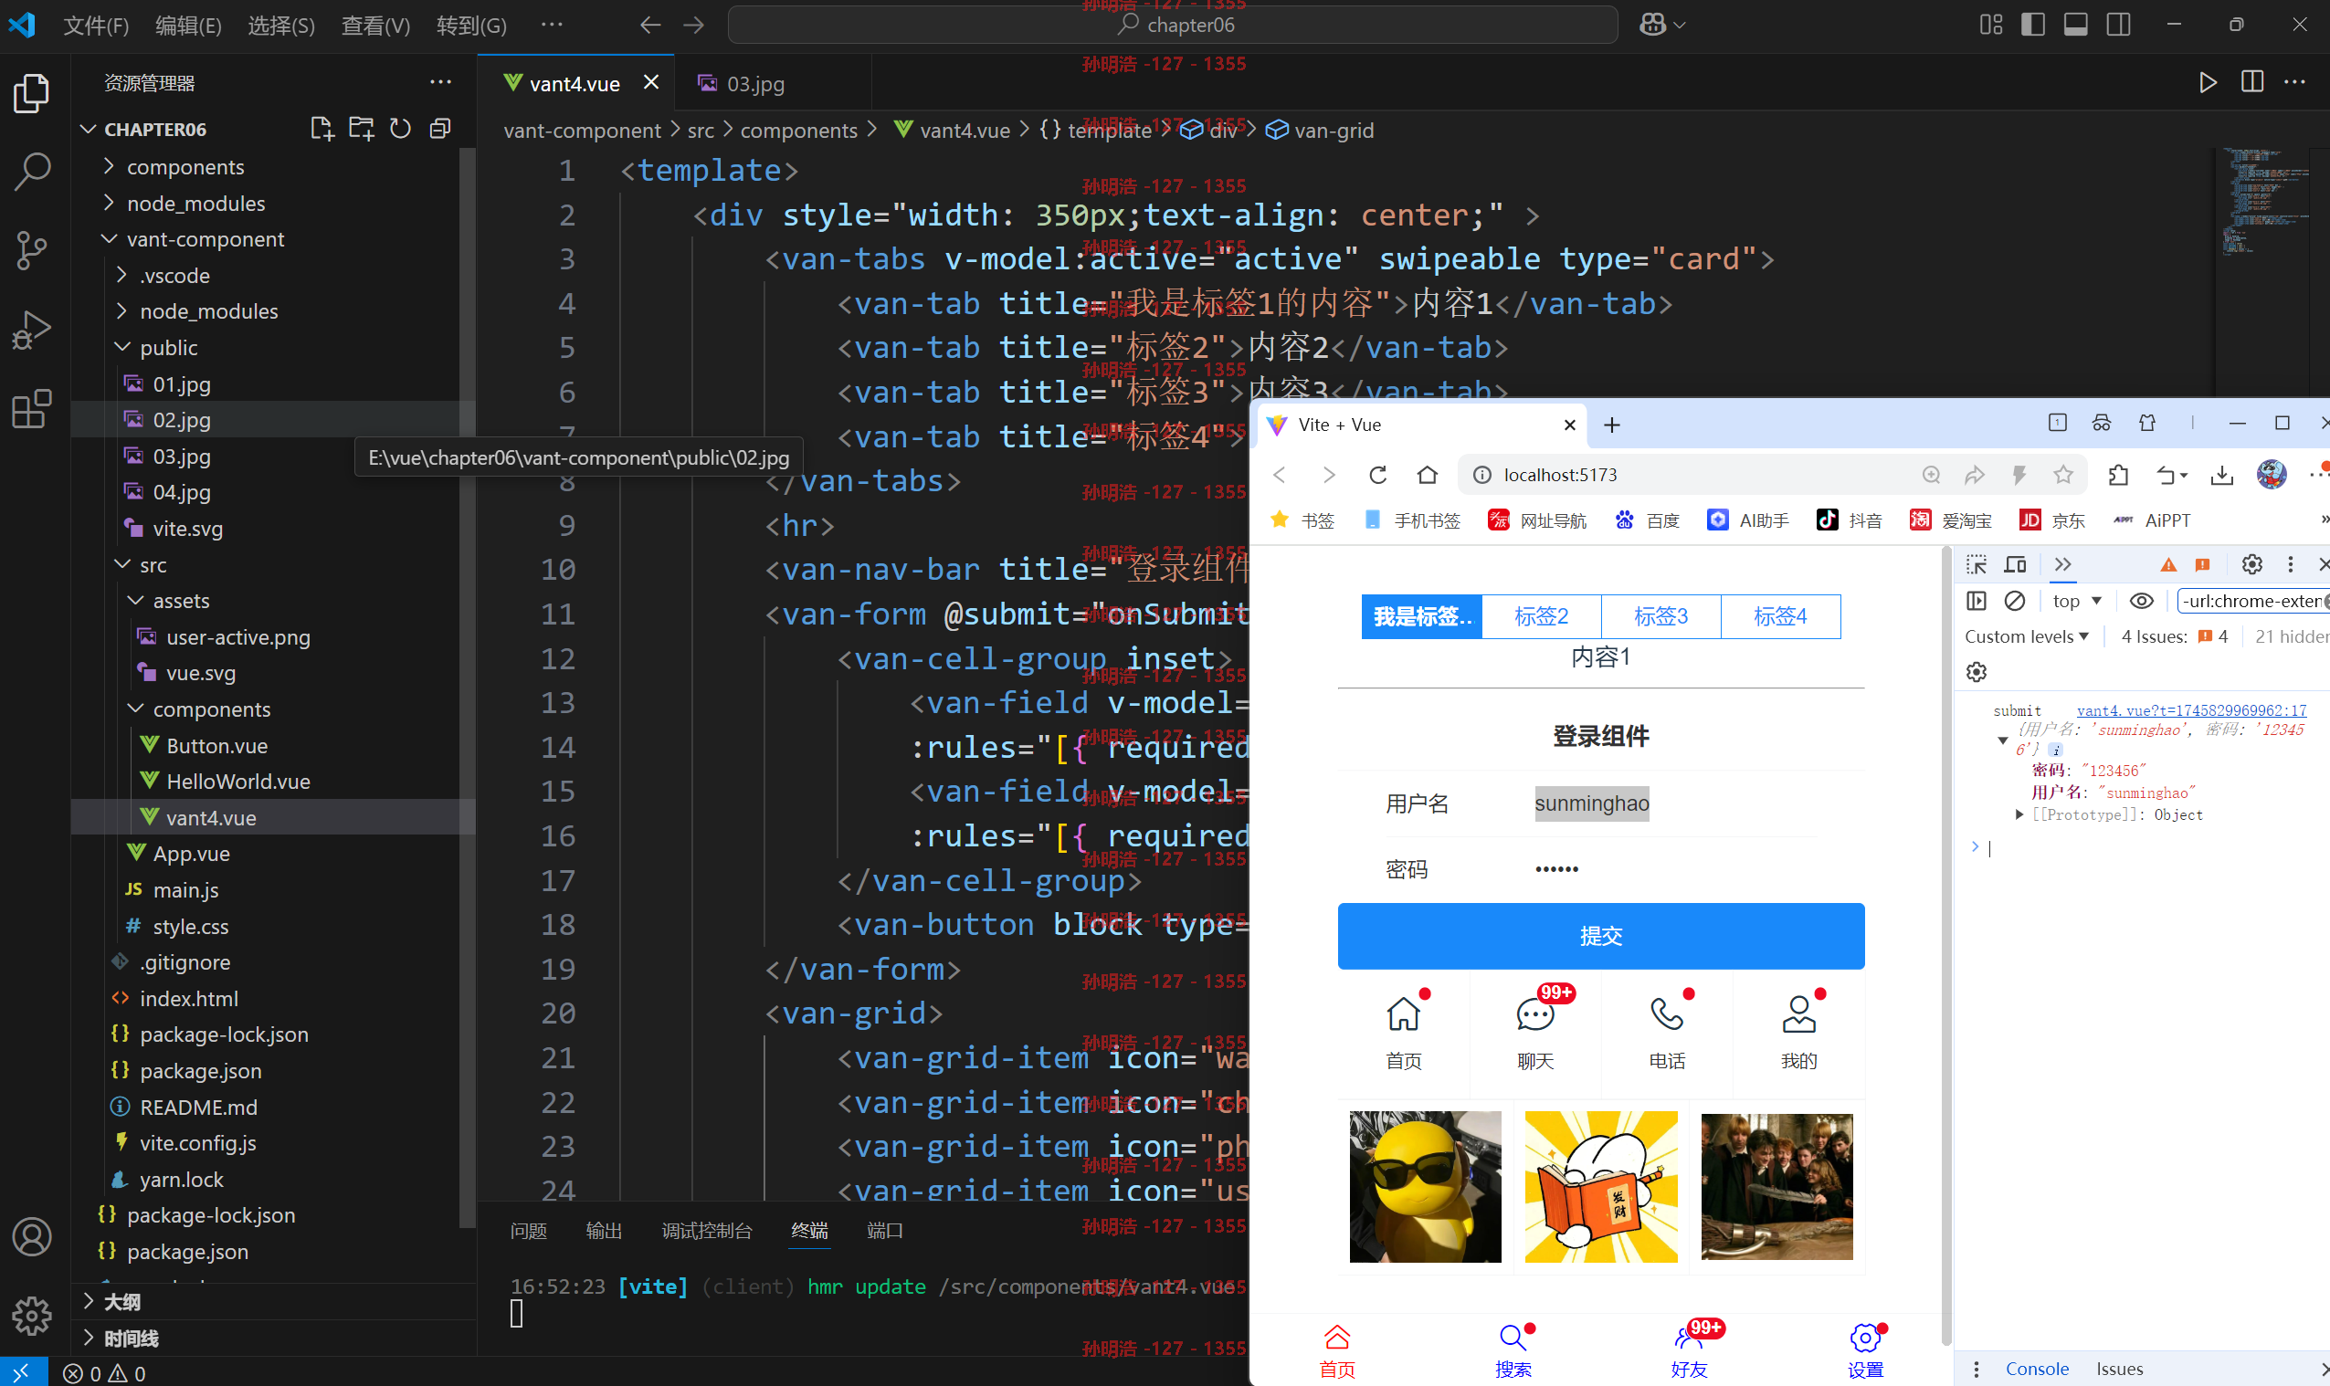Toggle device toolbar in DevTools

pyautogui.click(x=2015, y=564)
